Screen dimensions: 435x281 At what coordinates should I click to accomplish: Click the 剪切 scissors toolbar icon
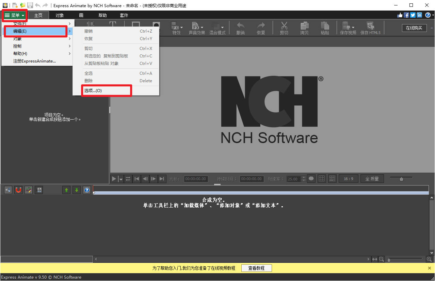284,29
